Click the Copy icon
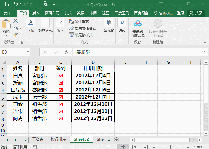The image size is (209, 149). tap(16, 28)
